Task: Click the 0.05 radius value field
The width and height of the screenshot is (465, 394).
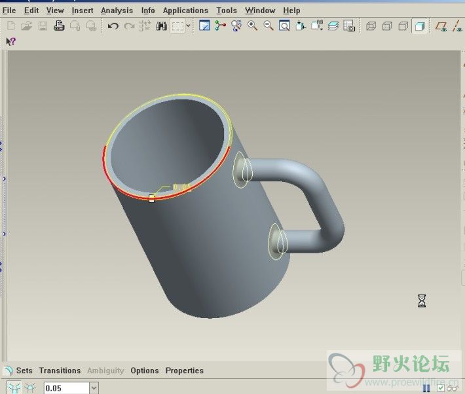Action: click(x=67, y=388)
